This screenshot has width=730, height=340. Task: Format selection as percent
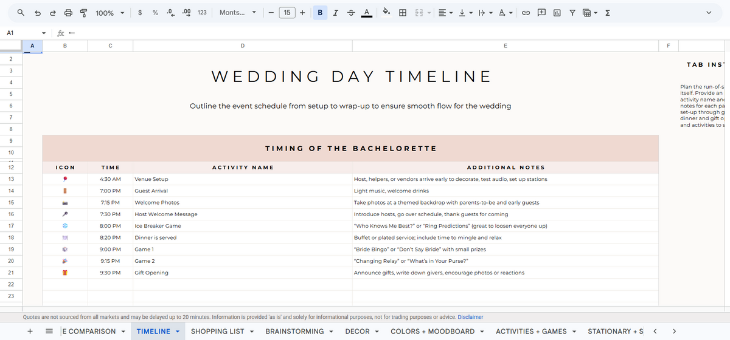155,12
